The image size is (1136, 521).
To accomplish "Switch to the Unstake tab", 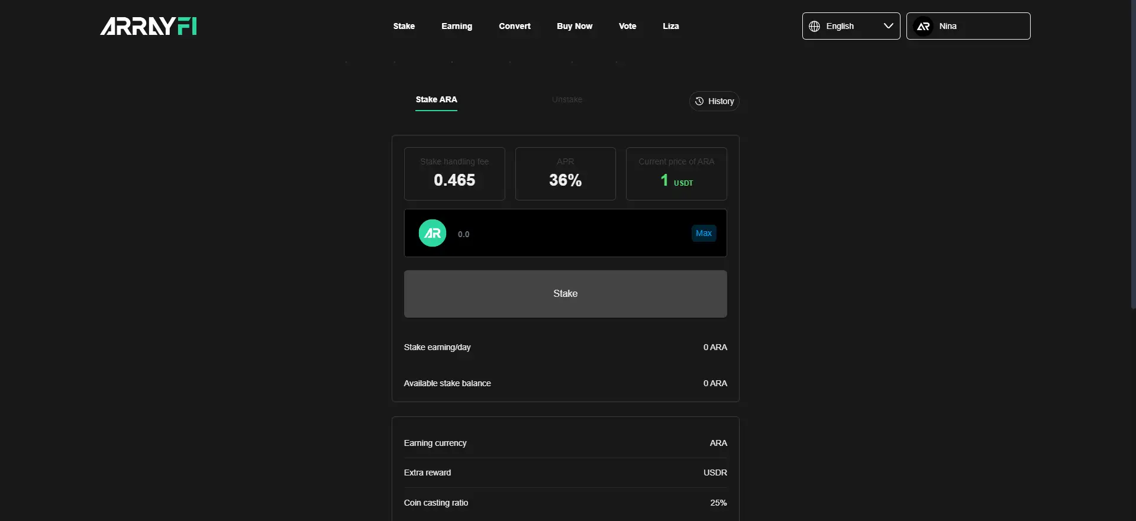I will click(567, 99).
